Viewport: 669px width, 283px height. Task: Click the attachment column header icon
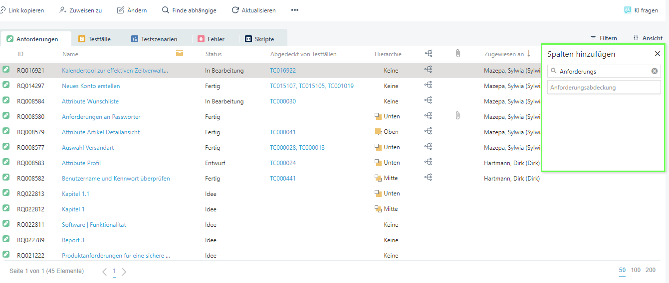click(x=457, y=53)
